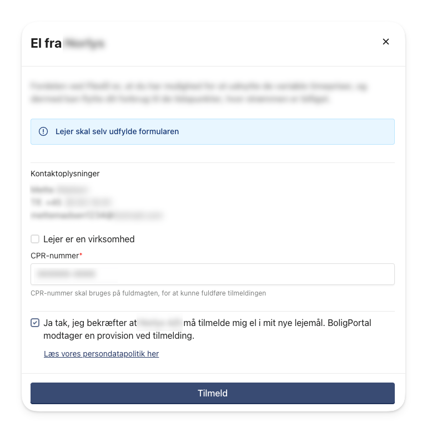The width and height of the screenshot is (427, 433).
Task: Click the Lejer skal selv udfylde formularen notice
Action: pyautogui.click(x=213, y=131)
